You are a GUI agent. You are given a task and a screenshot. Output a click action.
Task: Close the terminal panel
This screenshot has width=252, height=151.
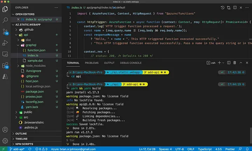point(247,63)
